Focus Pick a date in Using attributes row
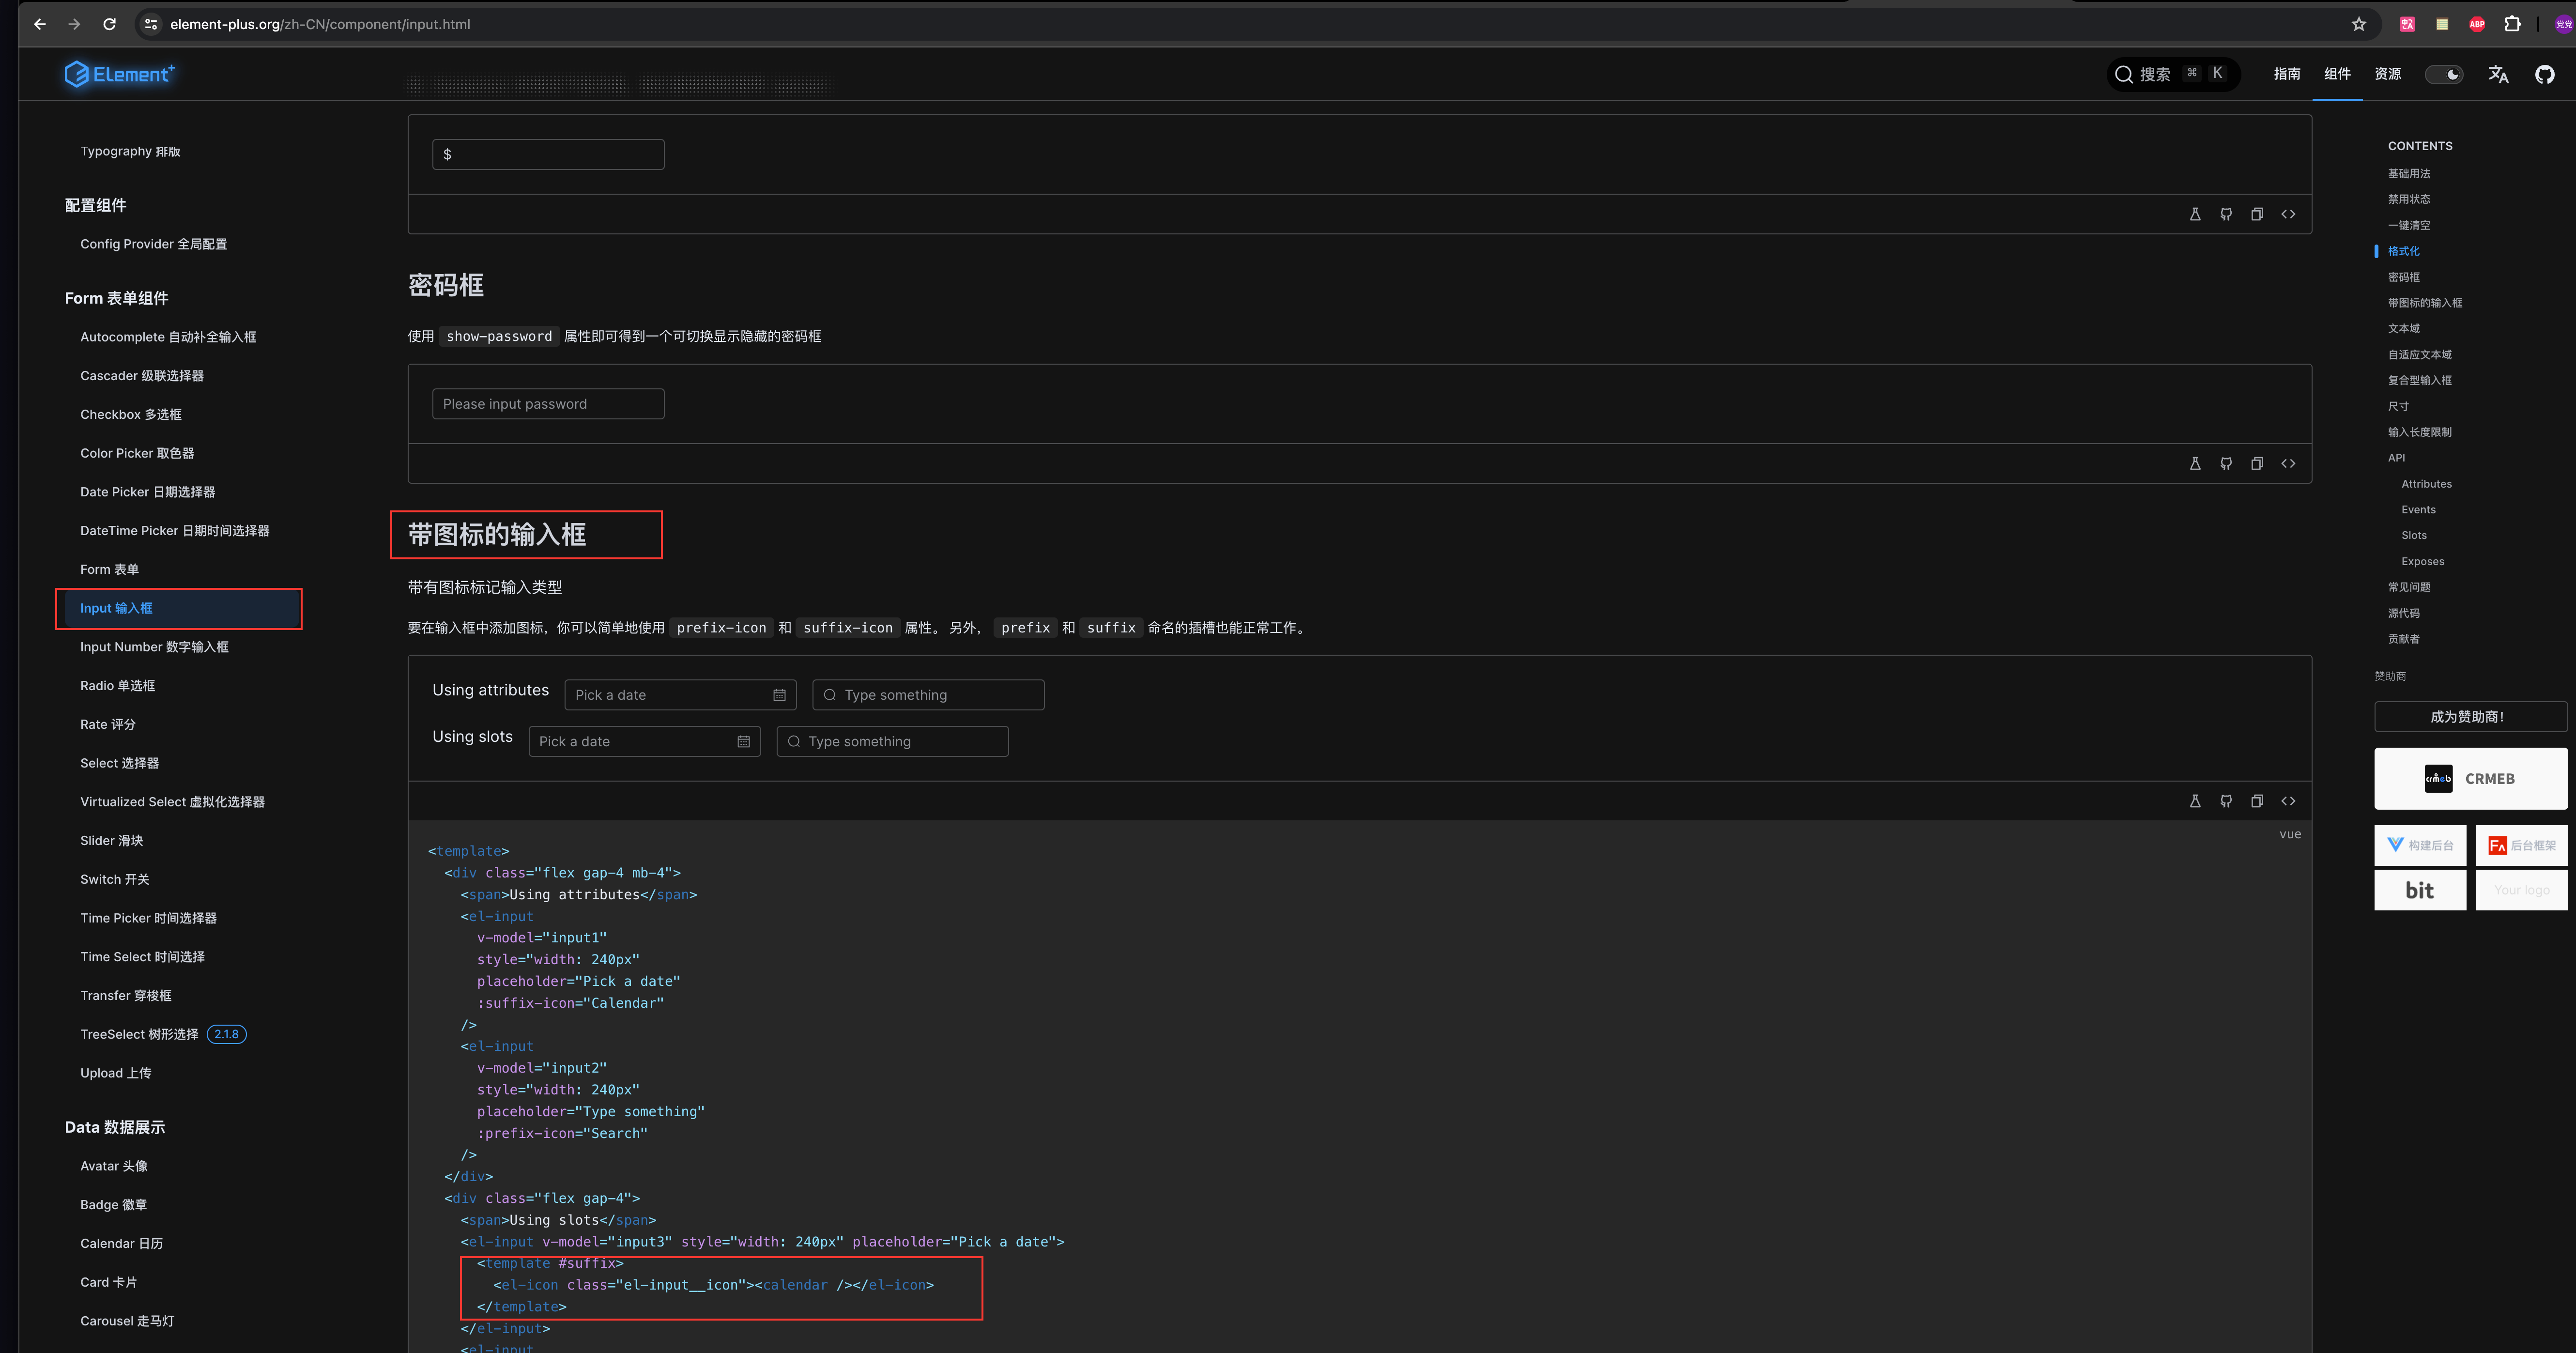The width and height of the screenshot is (2576, 1353). click(x=680, y=695)
